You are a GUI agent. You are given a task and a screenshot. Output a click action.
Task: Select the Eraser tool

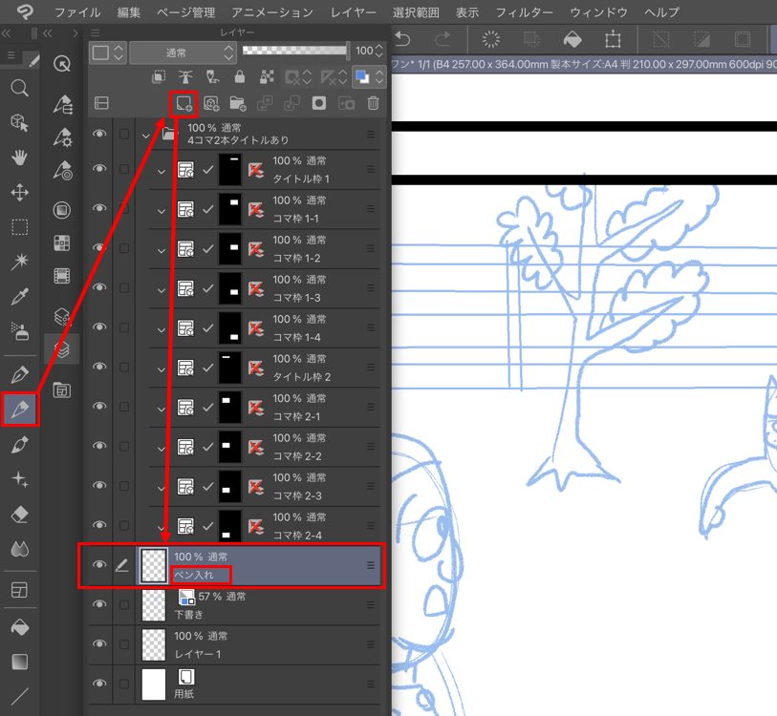pos(19,514)
